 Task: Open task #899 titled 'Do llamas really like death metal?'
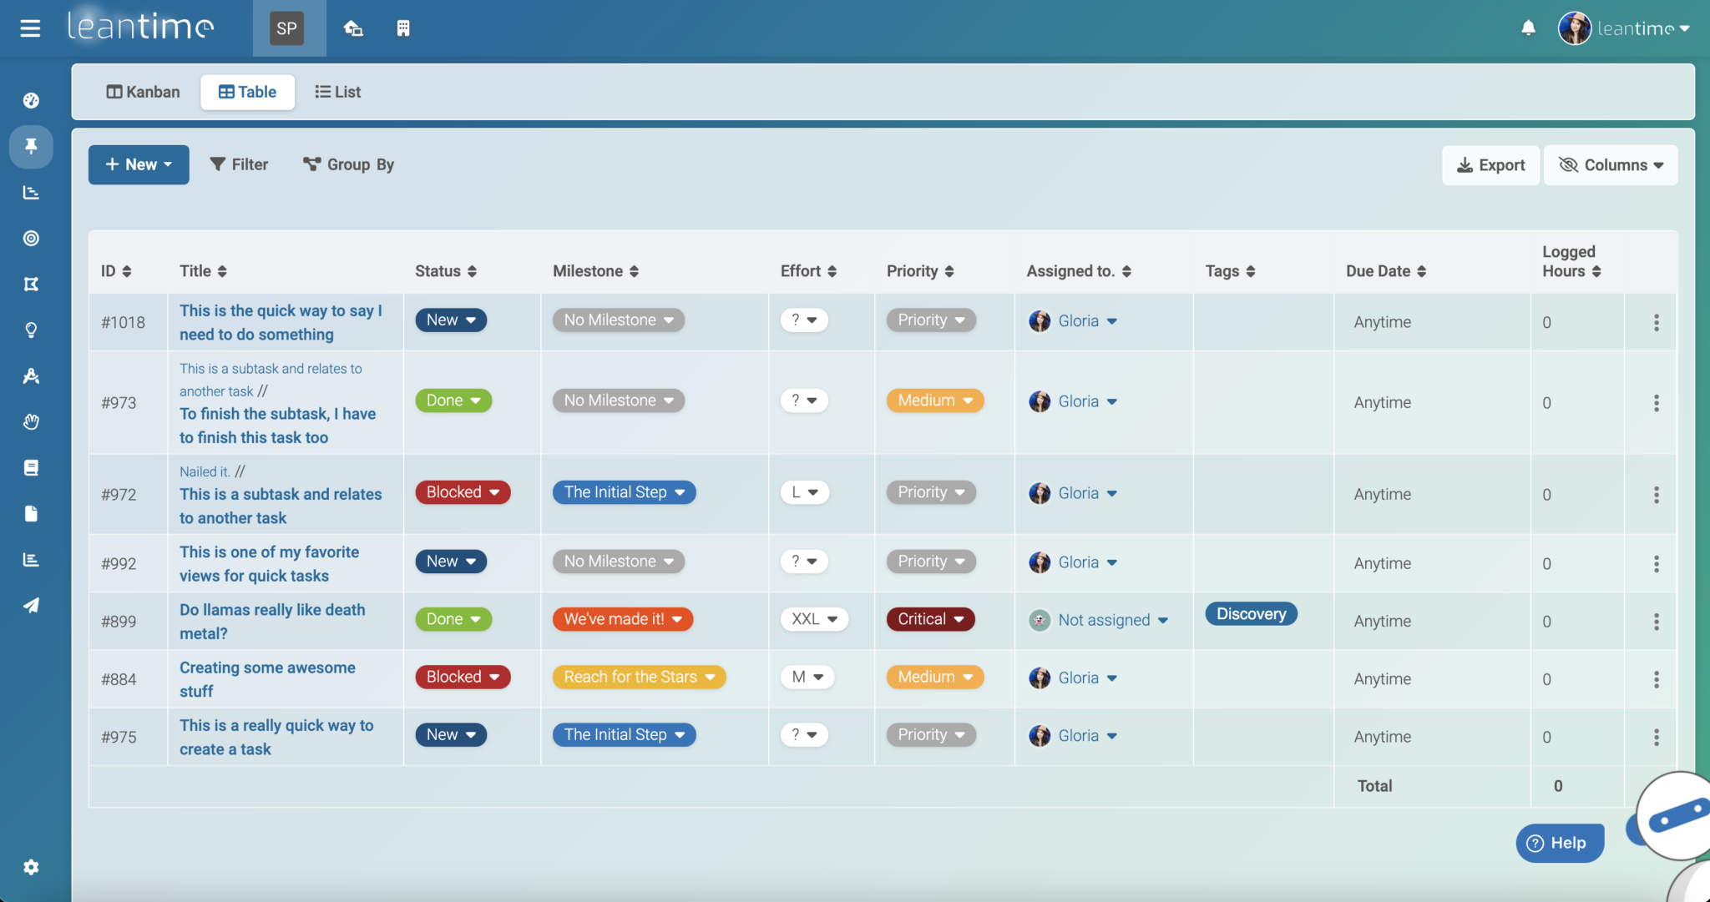click(272, 621)
